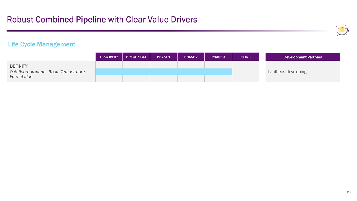
Task: Click the word Formulation in the DEFINITY row
Action: pyautogui.click(x=21, y=77)
